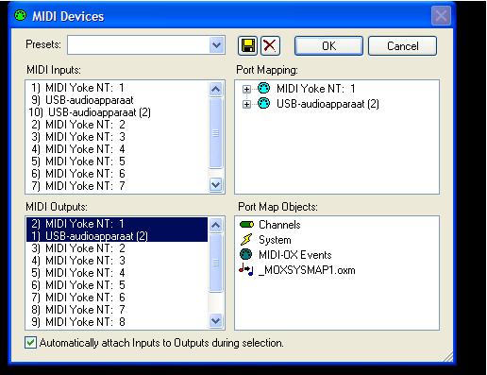Screen dimensions: 487x375
Task: Select input "7) MIDI Yoke NT: 7"
Action: (117, 186)
